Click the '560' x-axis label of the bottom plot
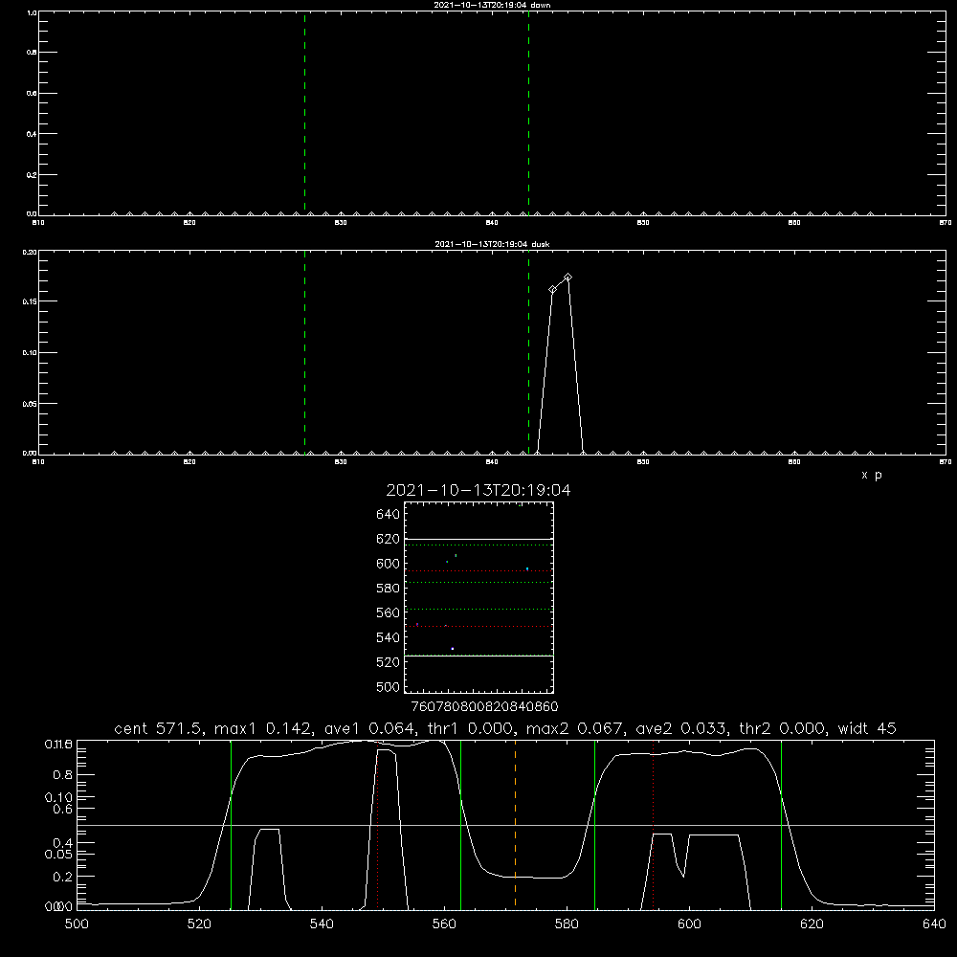 tap(444, 924)
